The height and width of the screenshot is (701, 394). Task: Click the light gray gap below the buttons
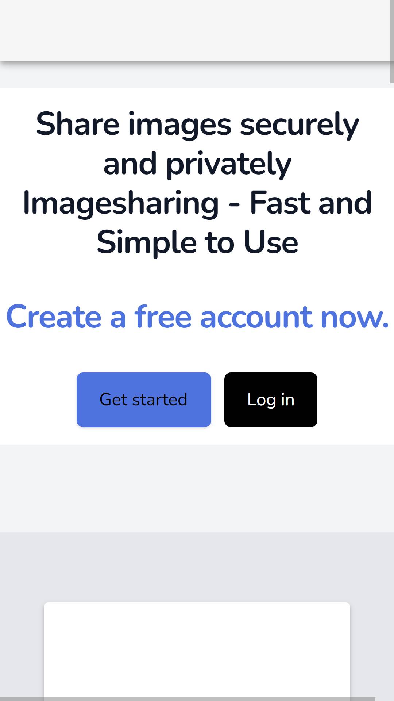(197, 488)
